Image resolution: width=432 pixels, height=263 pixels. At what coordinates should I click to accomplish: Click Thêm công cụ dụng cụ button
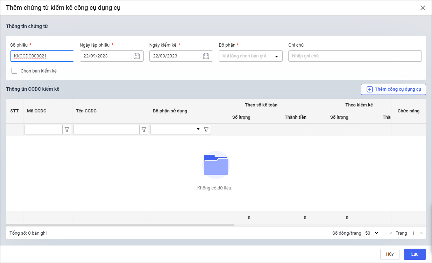pyautogui.click(x=394, y=89)
